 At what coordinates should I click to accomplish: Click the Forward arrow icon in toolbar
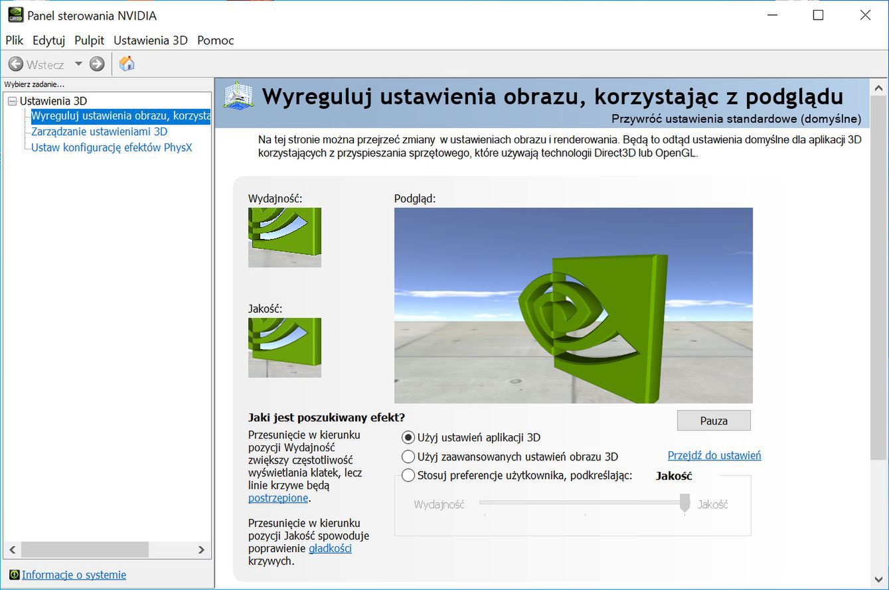(x=97, y=64)
